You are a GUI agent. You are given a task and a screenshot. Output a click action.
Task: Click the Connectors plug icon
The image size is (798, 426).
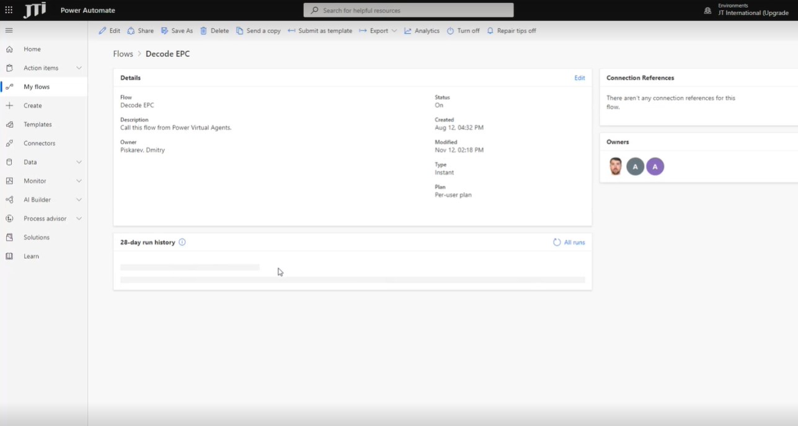coord(9,143)
